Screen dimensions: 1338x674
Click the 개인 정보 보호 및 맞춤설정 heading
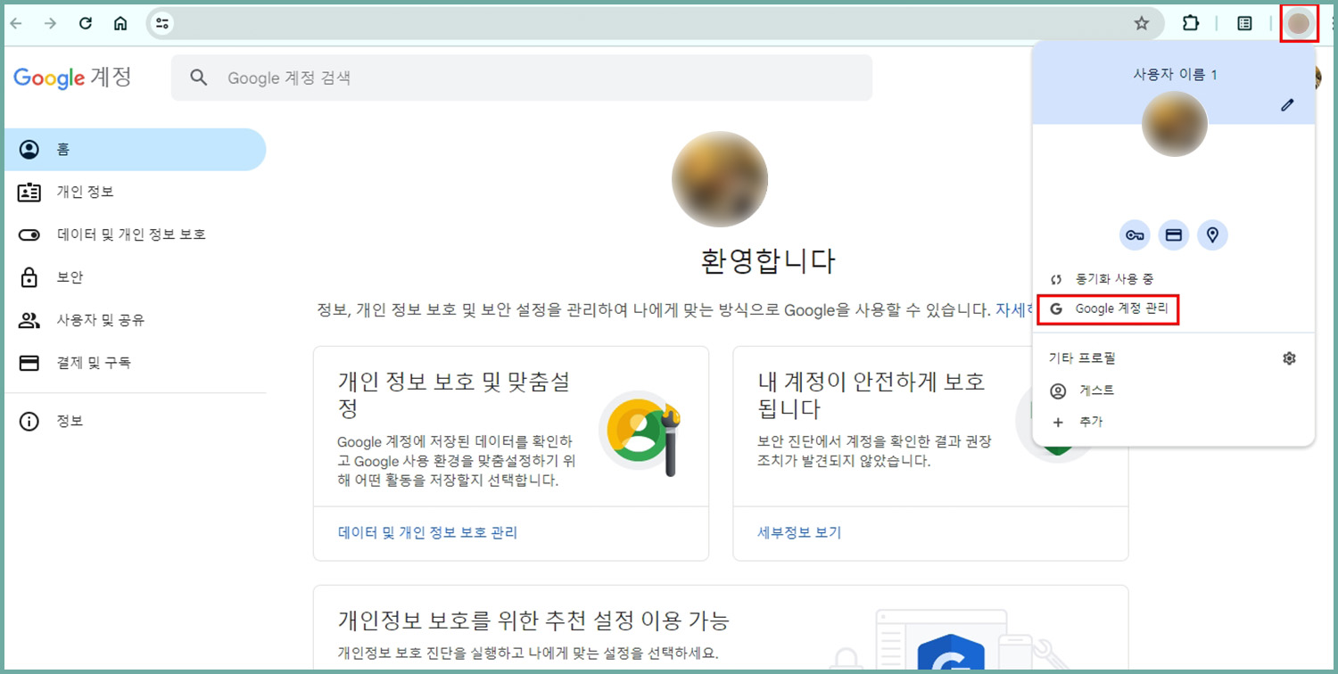pos(453,395)
